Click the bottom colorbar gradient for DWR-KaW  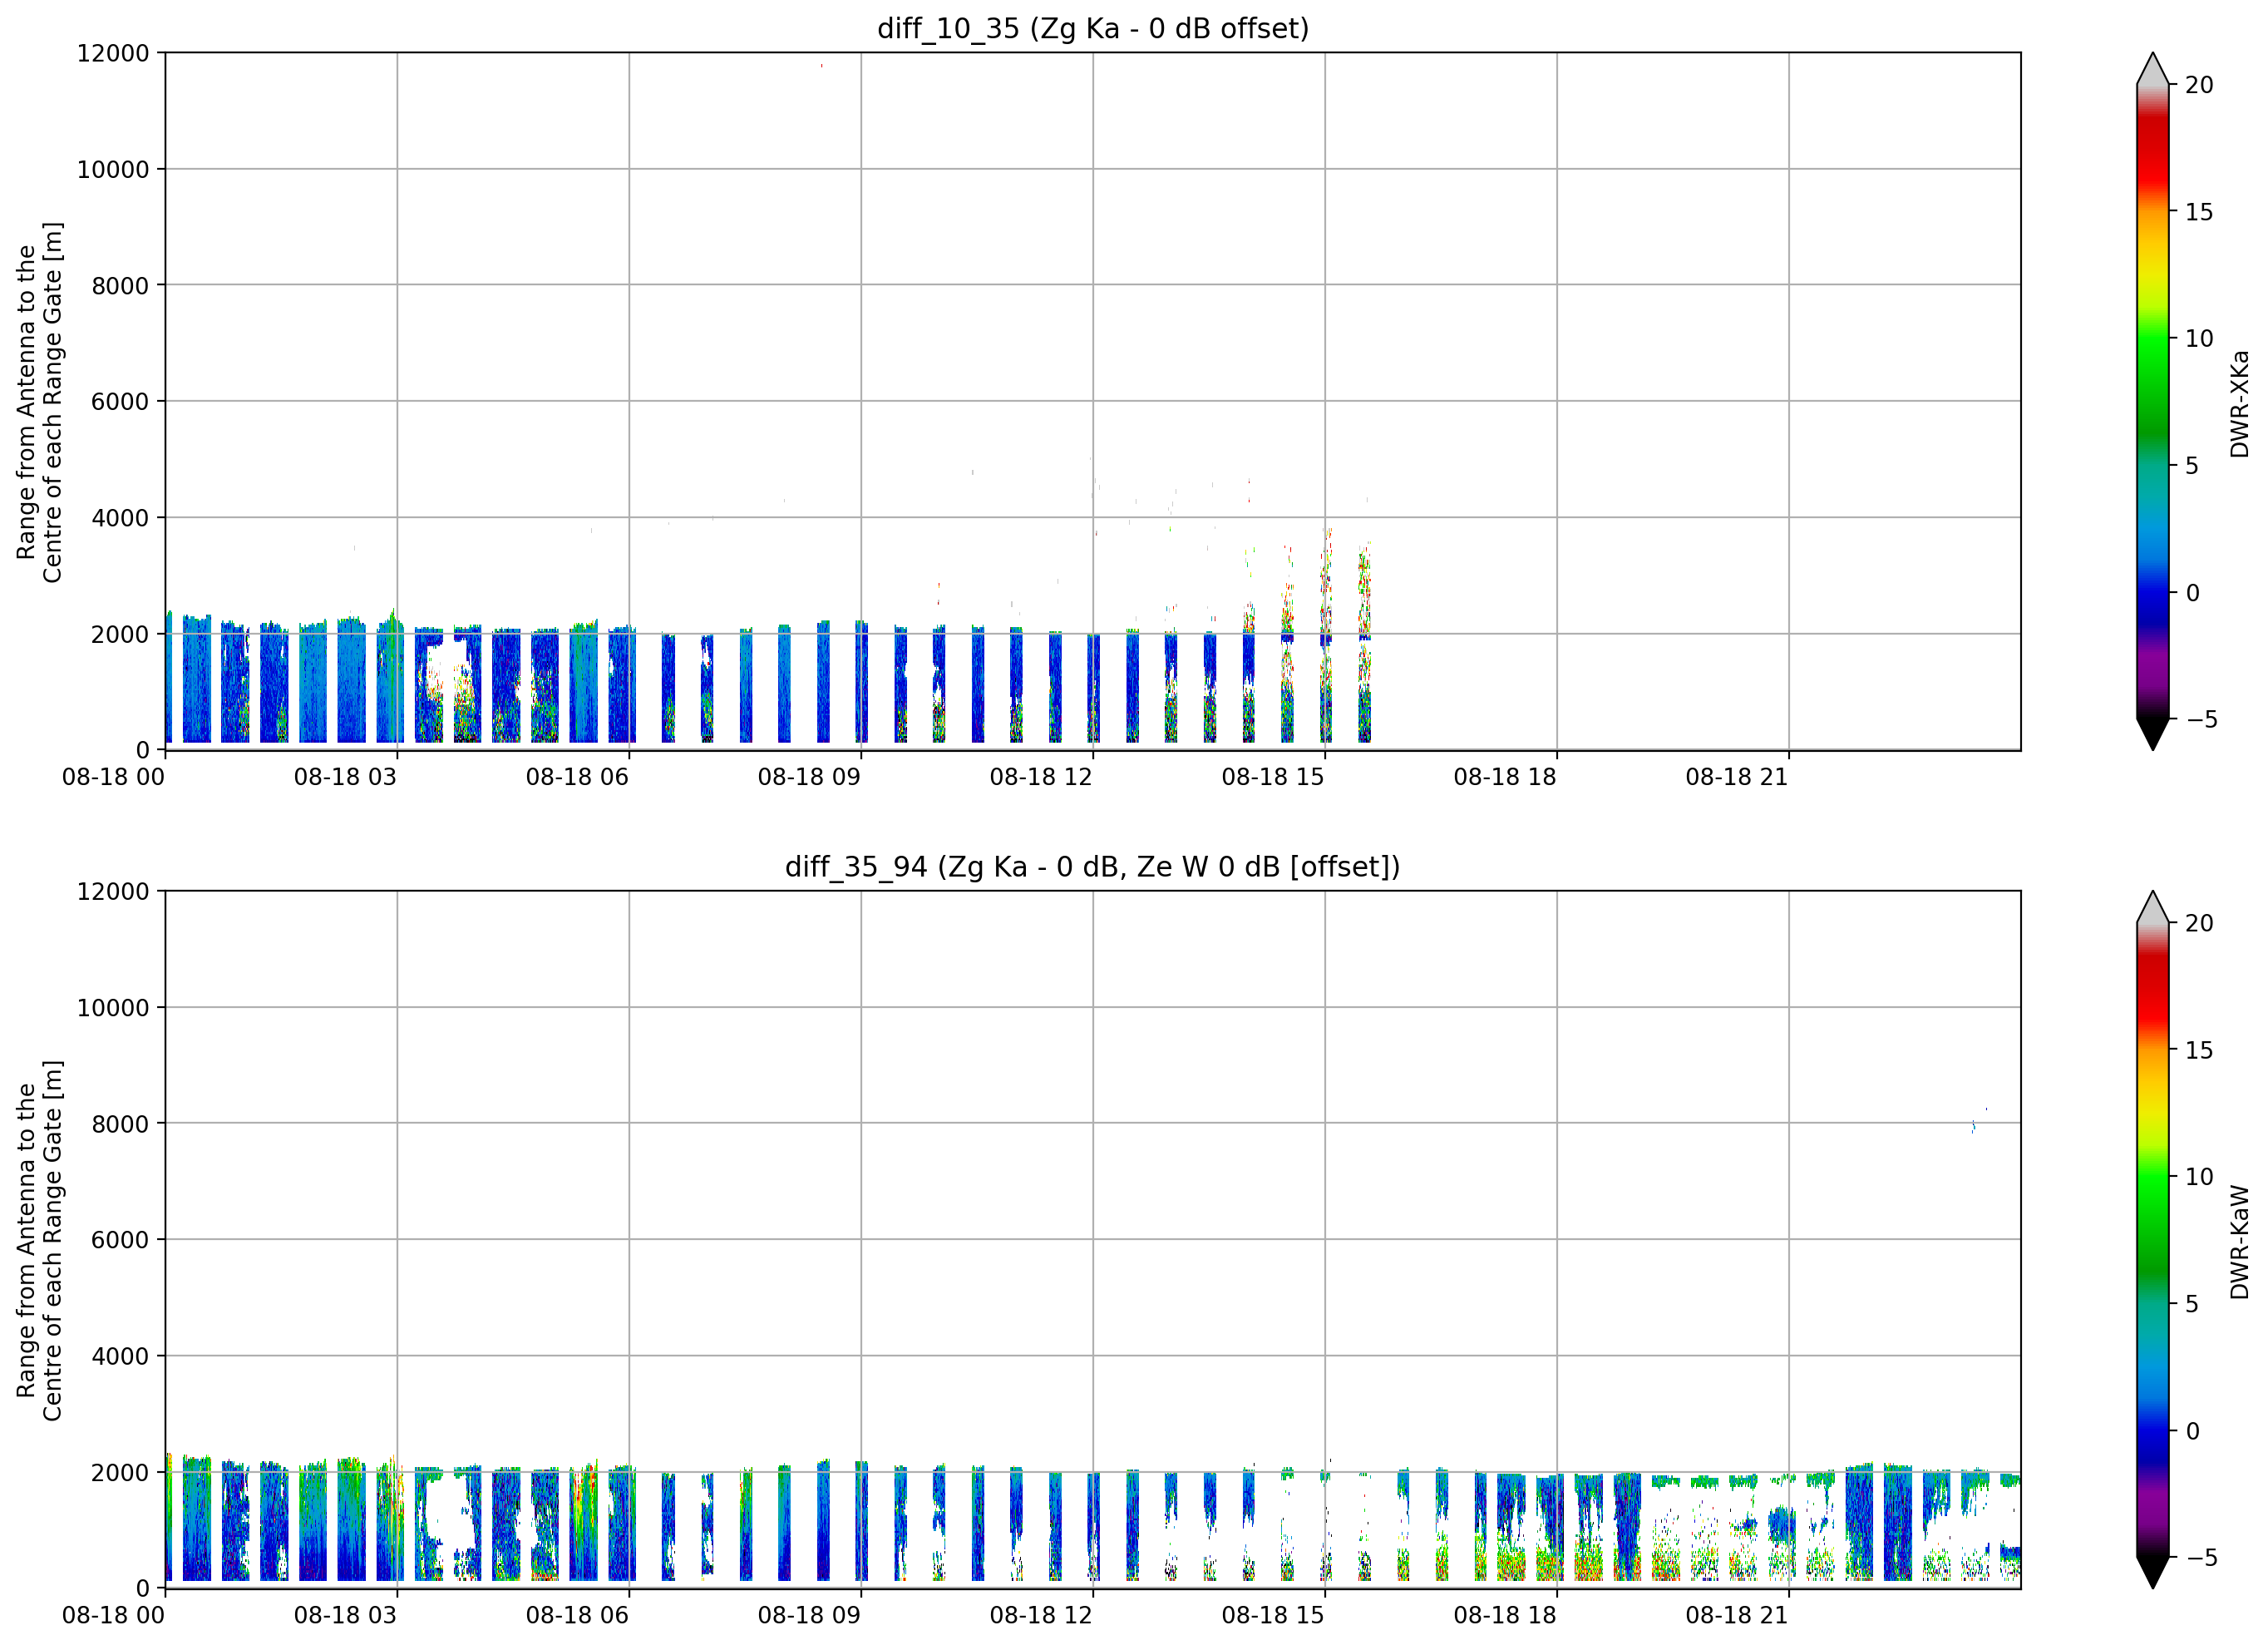(2153, 1240)
